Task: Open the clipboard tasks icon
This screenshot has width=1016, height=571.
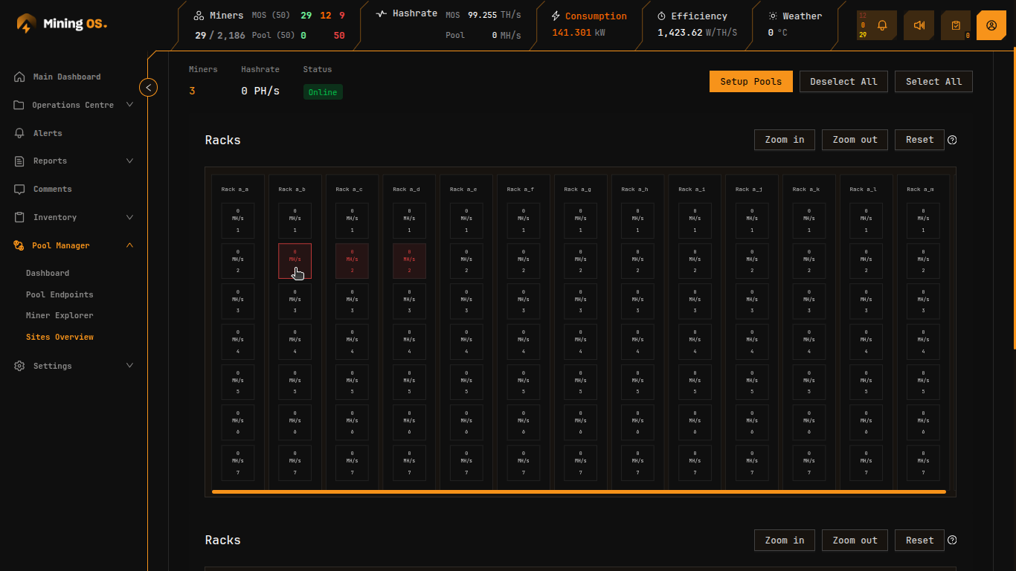Action: click(x=956, y=25)
